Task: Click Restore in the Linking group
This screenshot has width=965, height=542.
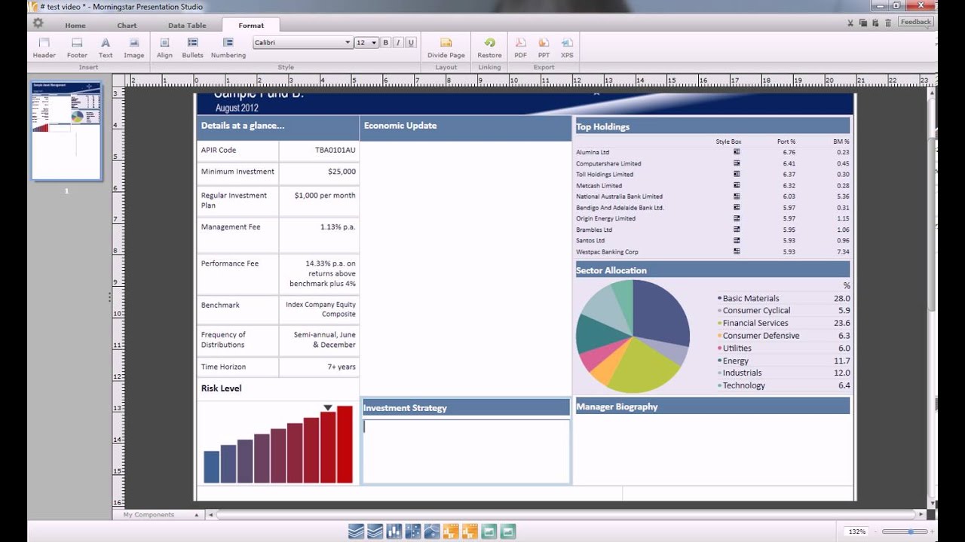Action: click(489, 48)
